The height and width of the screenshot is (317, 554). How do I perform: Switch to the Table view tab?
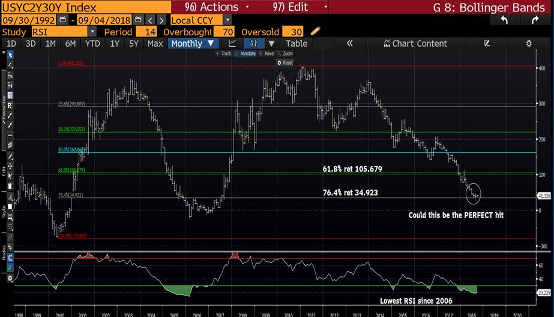296,43
